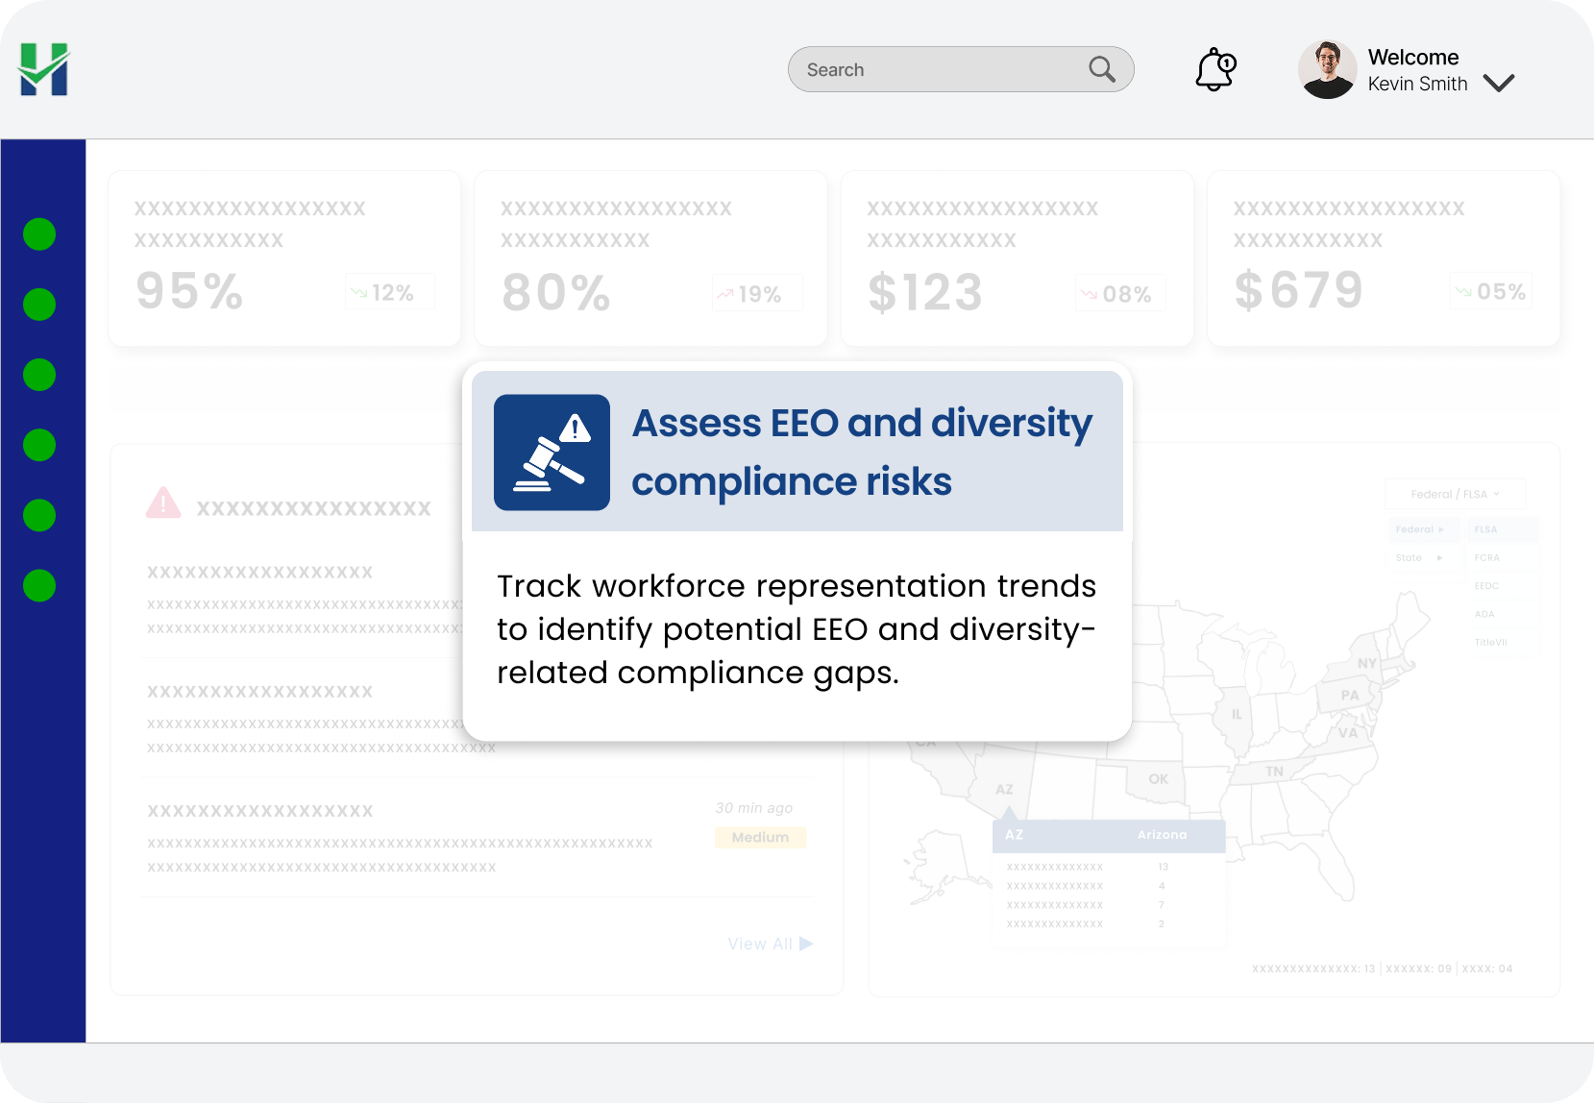
Task: Pick ADA in the regulation list
Action: tap(1484, 614)
